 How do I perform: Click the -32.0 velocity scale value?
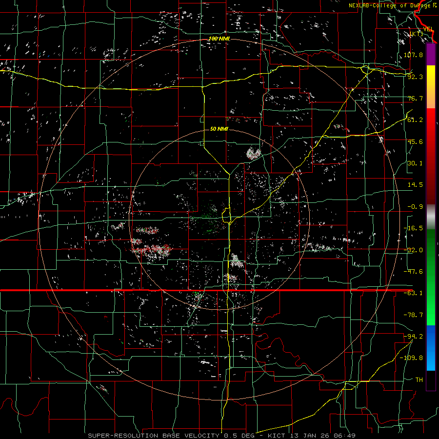coord(413,250)
